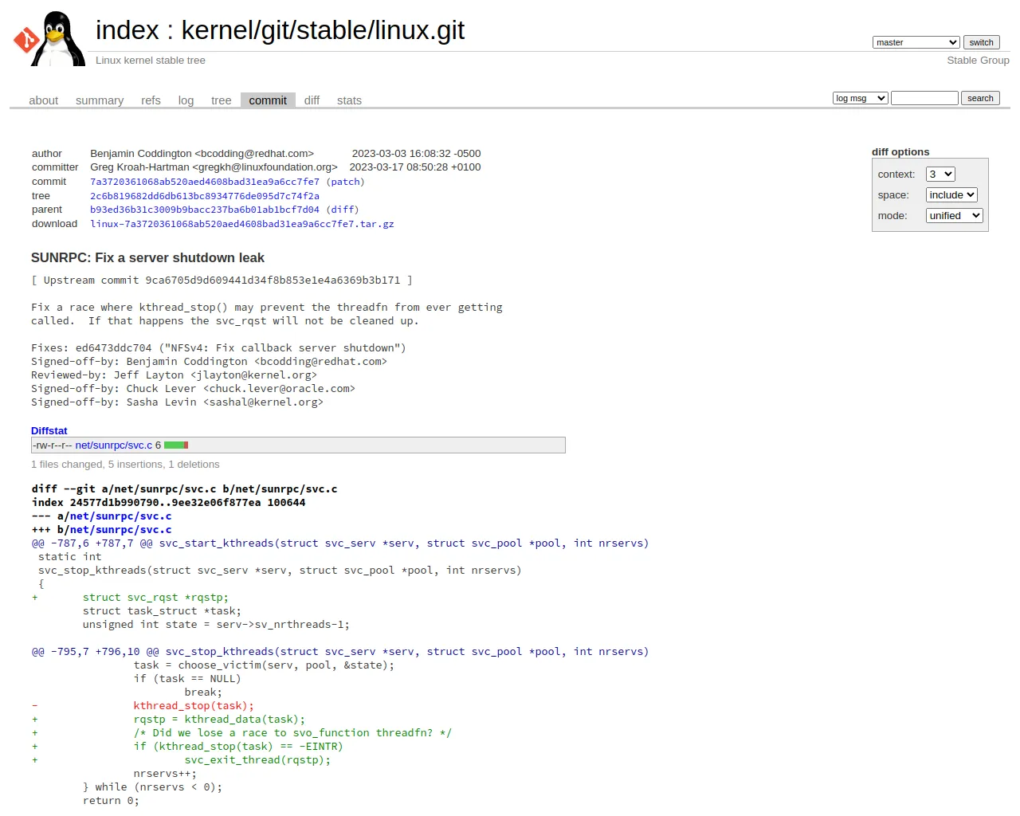This screenshot has height=816, width=1020.
Task: Open the --- a/net/sunrpc/svc.c file link
Action: 120,516
